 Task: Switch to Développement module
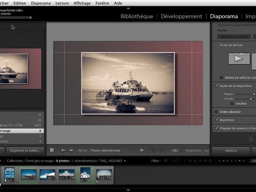(x=181, y=16)
